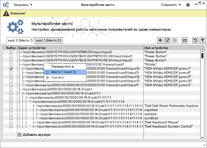Tick the checkbox for first Power Button device
Image resolution: width=207 pixels, height=148 pixels.
11,52
